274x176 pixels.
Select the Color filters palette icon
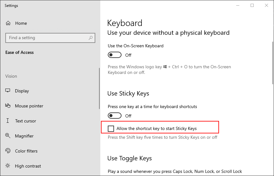[8, 151]
